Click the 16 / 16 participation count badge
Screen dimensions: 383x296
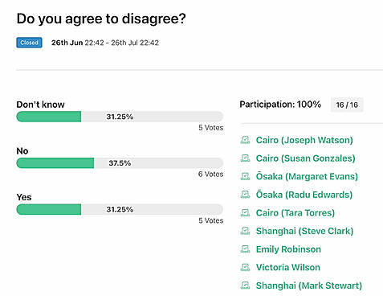[x=347, y=105]
